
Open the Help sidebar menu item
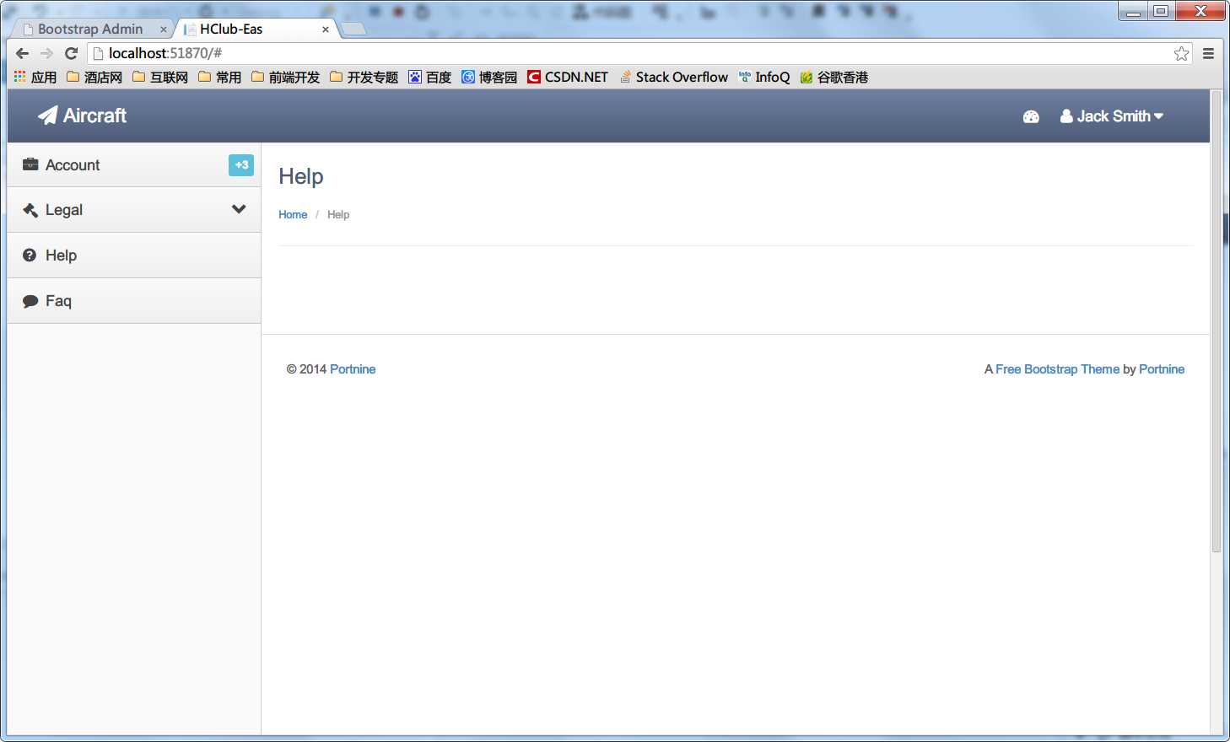click(x=134, y=255)
